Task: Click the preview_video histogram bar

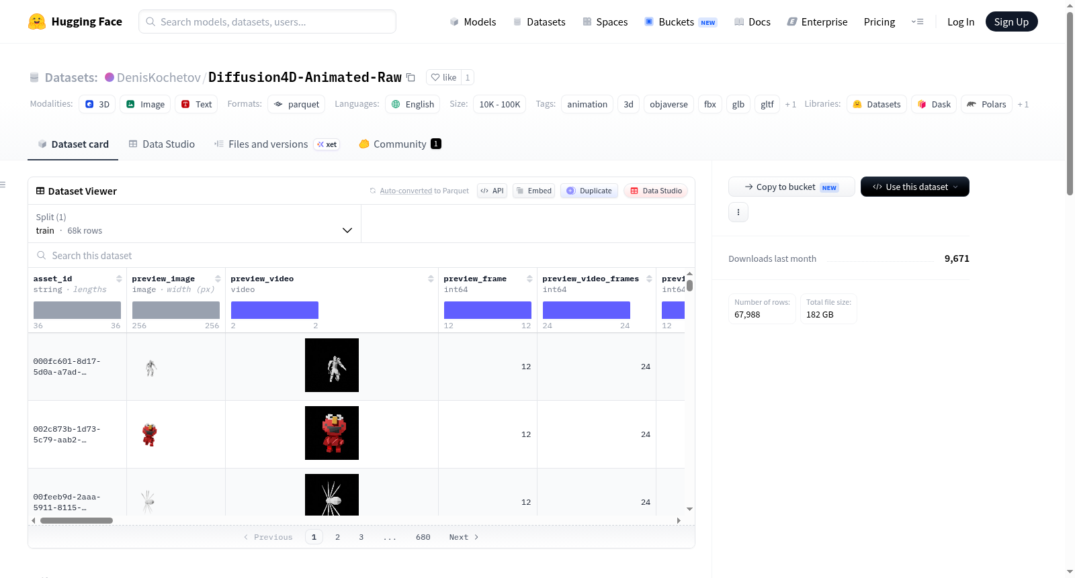Action: click(x=275, y=310)
